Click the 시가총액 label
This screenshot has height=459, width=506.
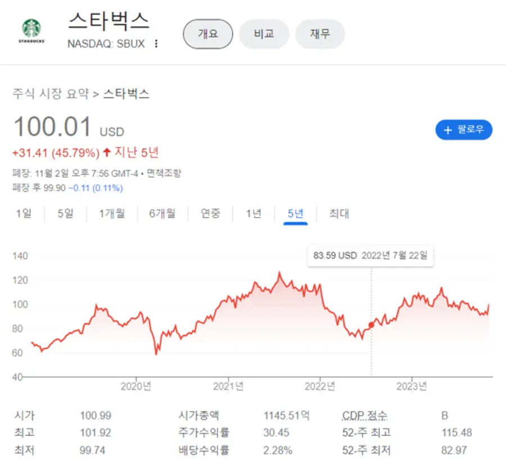(x=199, y=416)
